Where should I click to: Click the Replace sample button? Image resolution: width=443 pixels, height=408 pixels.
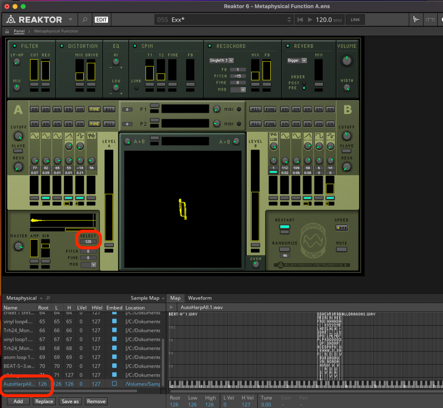coord(44,401)
